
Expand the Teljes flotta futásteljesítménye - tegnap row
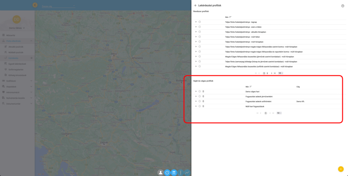point(196,22)
